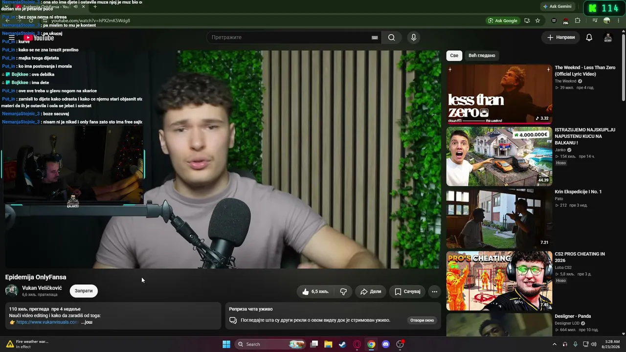This screenshot has width=626, height=352.
Task: Click the video title "Epidemija OnlyFansa"
Action: 36,277
